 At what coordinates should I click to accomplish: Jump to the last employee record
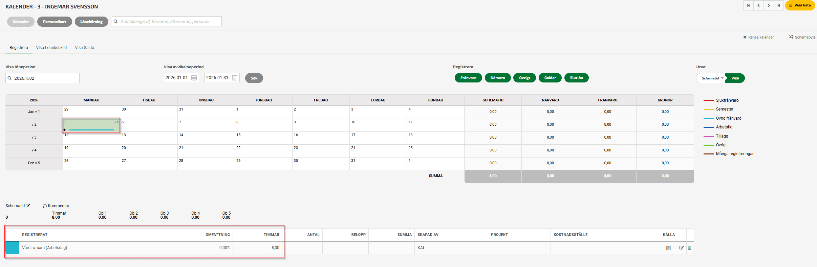(779, 5)
